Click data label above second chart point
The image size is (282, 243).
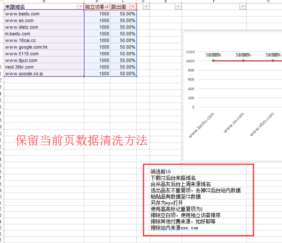click(243, 55)
